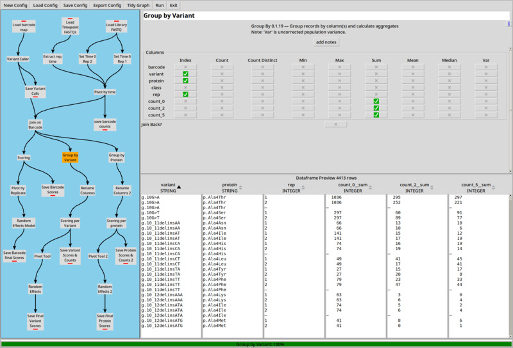513x348 pixels.
Task: Uncheck the Sum checkbox for count_5
Action: [x=376, y=115]
